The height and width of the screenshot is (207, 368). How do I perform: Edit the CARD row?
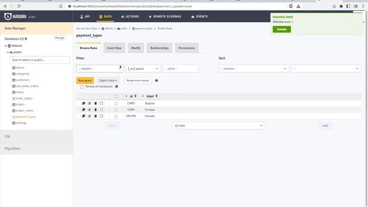90,103
